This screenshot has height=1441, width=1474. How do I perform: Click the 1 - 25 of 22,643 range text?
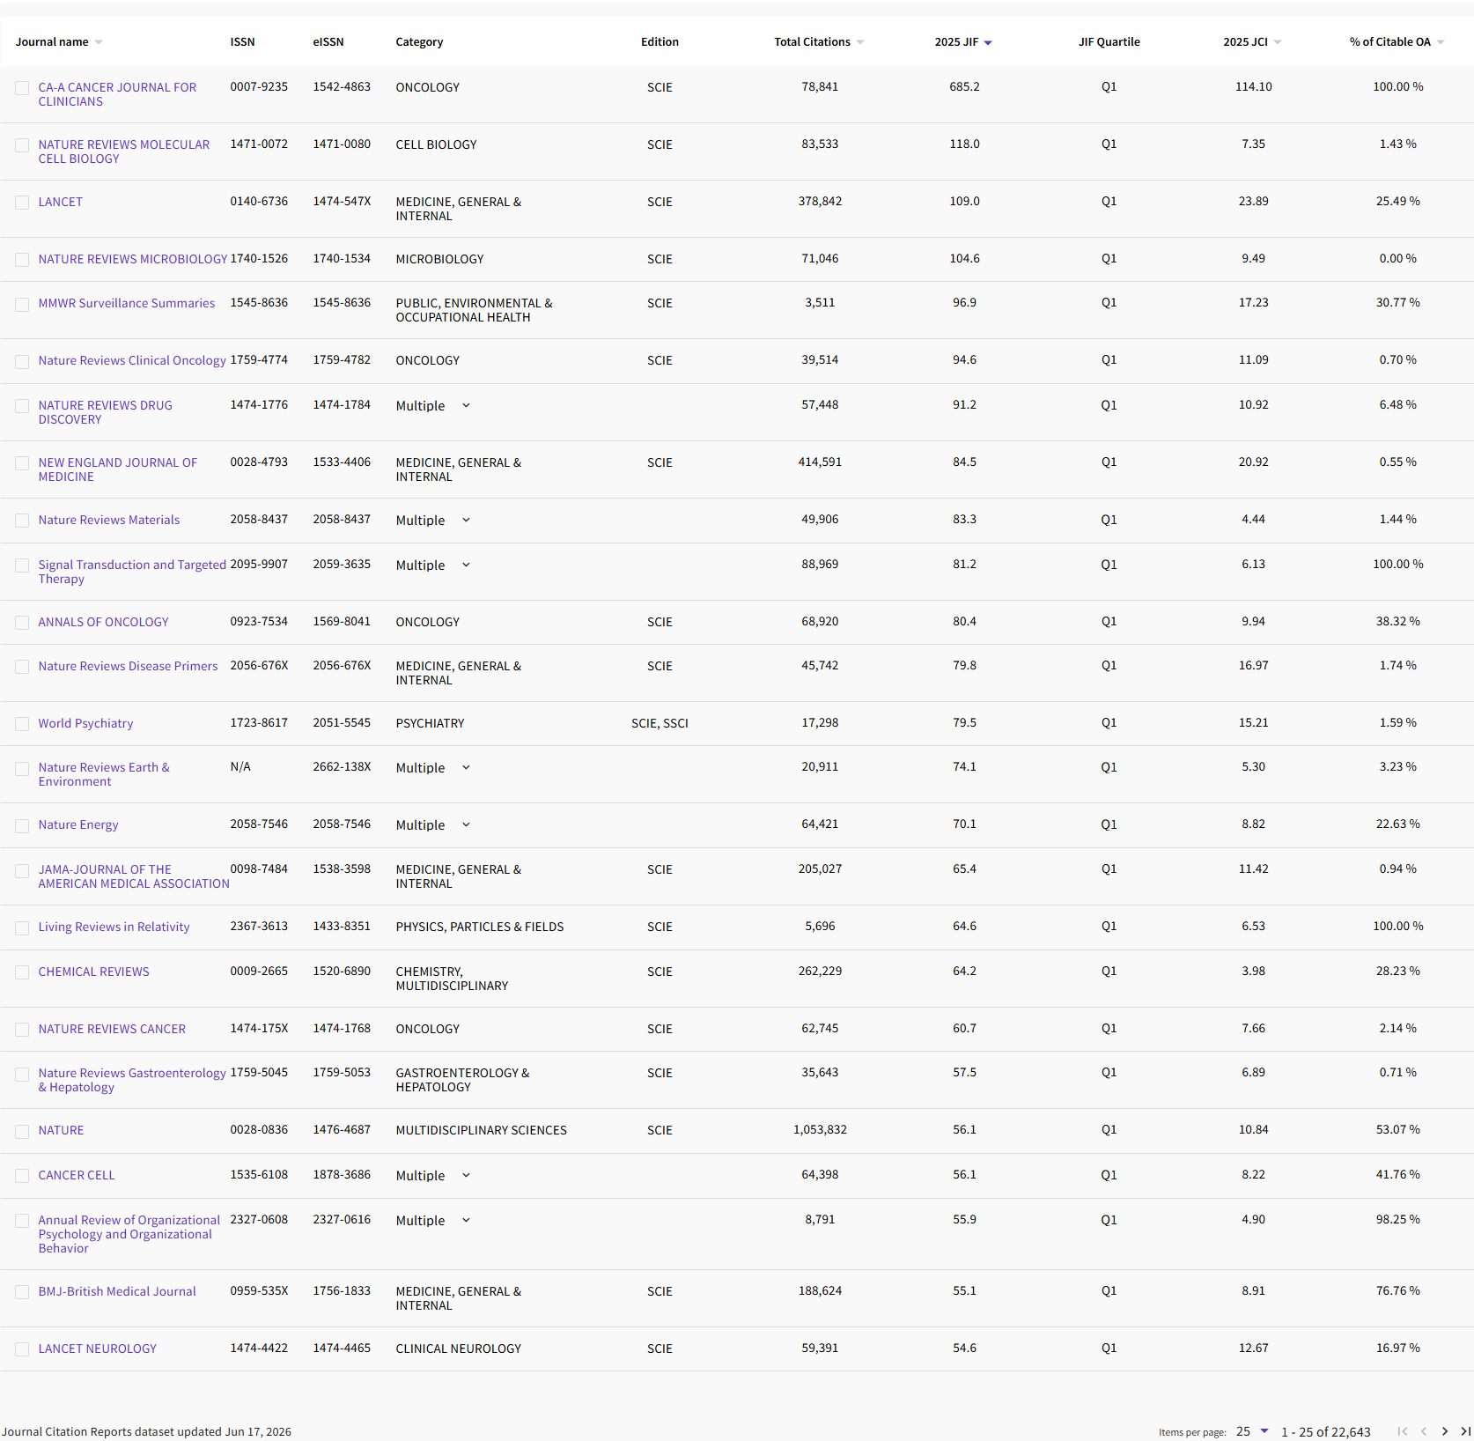click(1325, 1432)
